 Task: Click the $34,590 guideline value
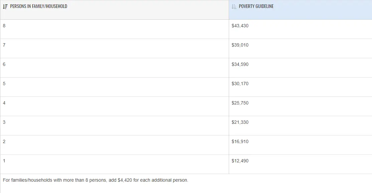(240, 65)
